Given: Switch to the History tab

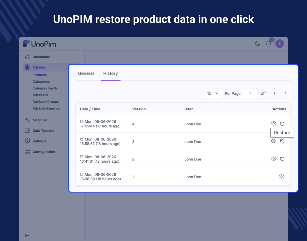Looking at the screenshot, I should 110,73.
